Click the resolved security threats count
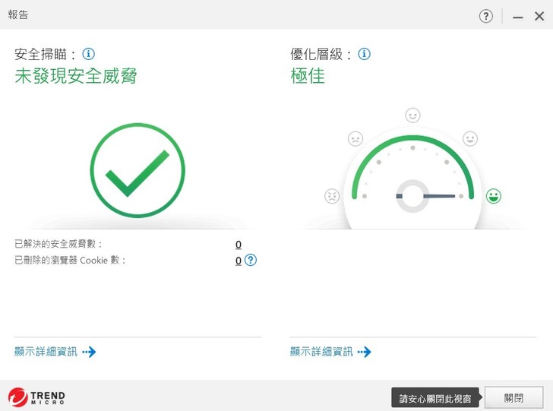The image size is (553, 411). tap(239, 244)
